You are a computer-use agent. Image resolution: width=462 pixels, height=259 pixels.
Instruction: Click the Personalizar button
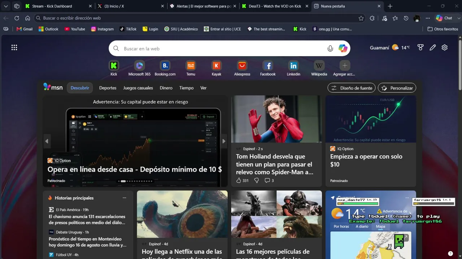[397, 88]
